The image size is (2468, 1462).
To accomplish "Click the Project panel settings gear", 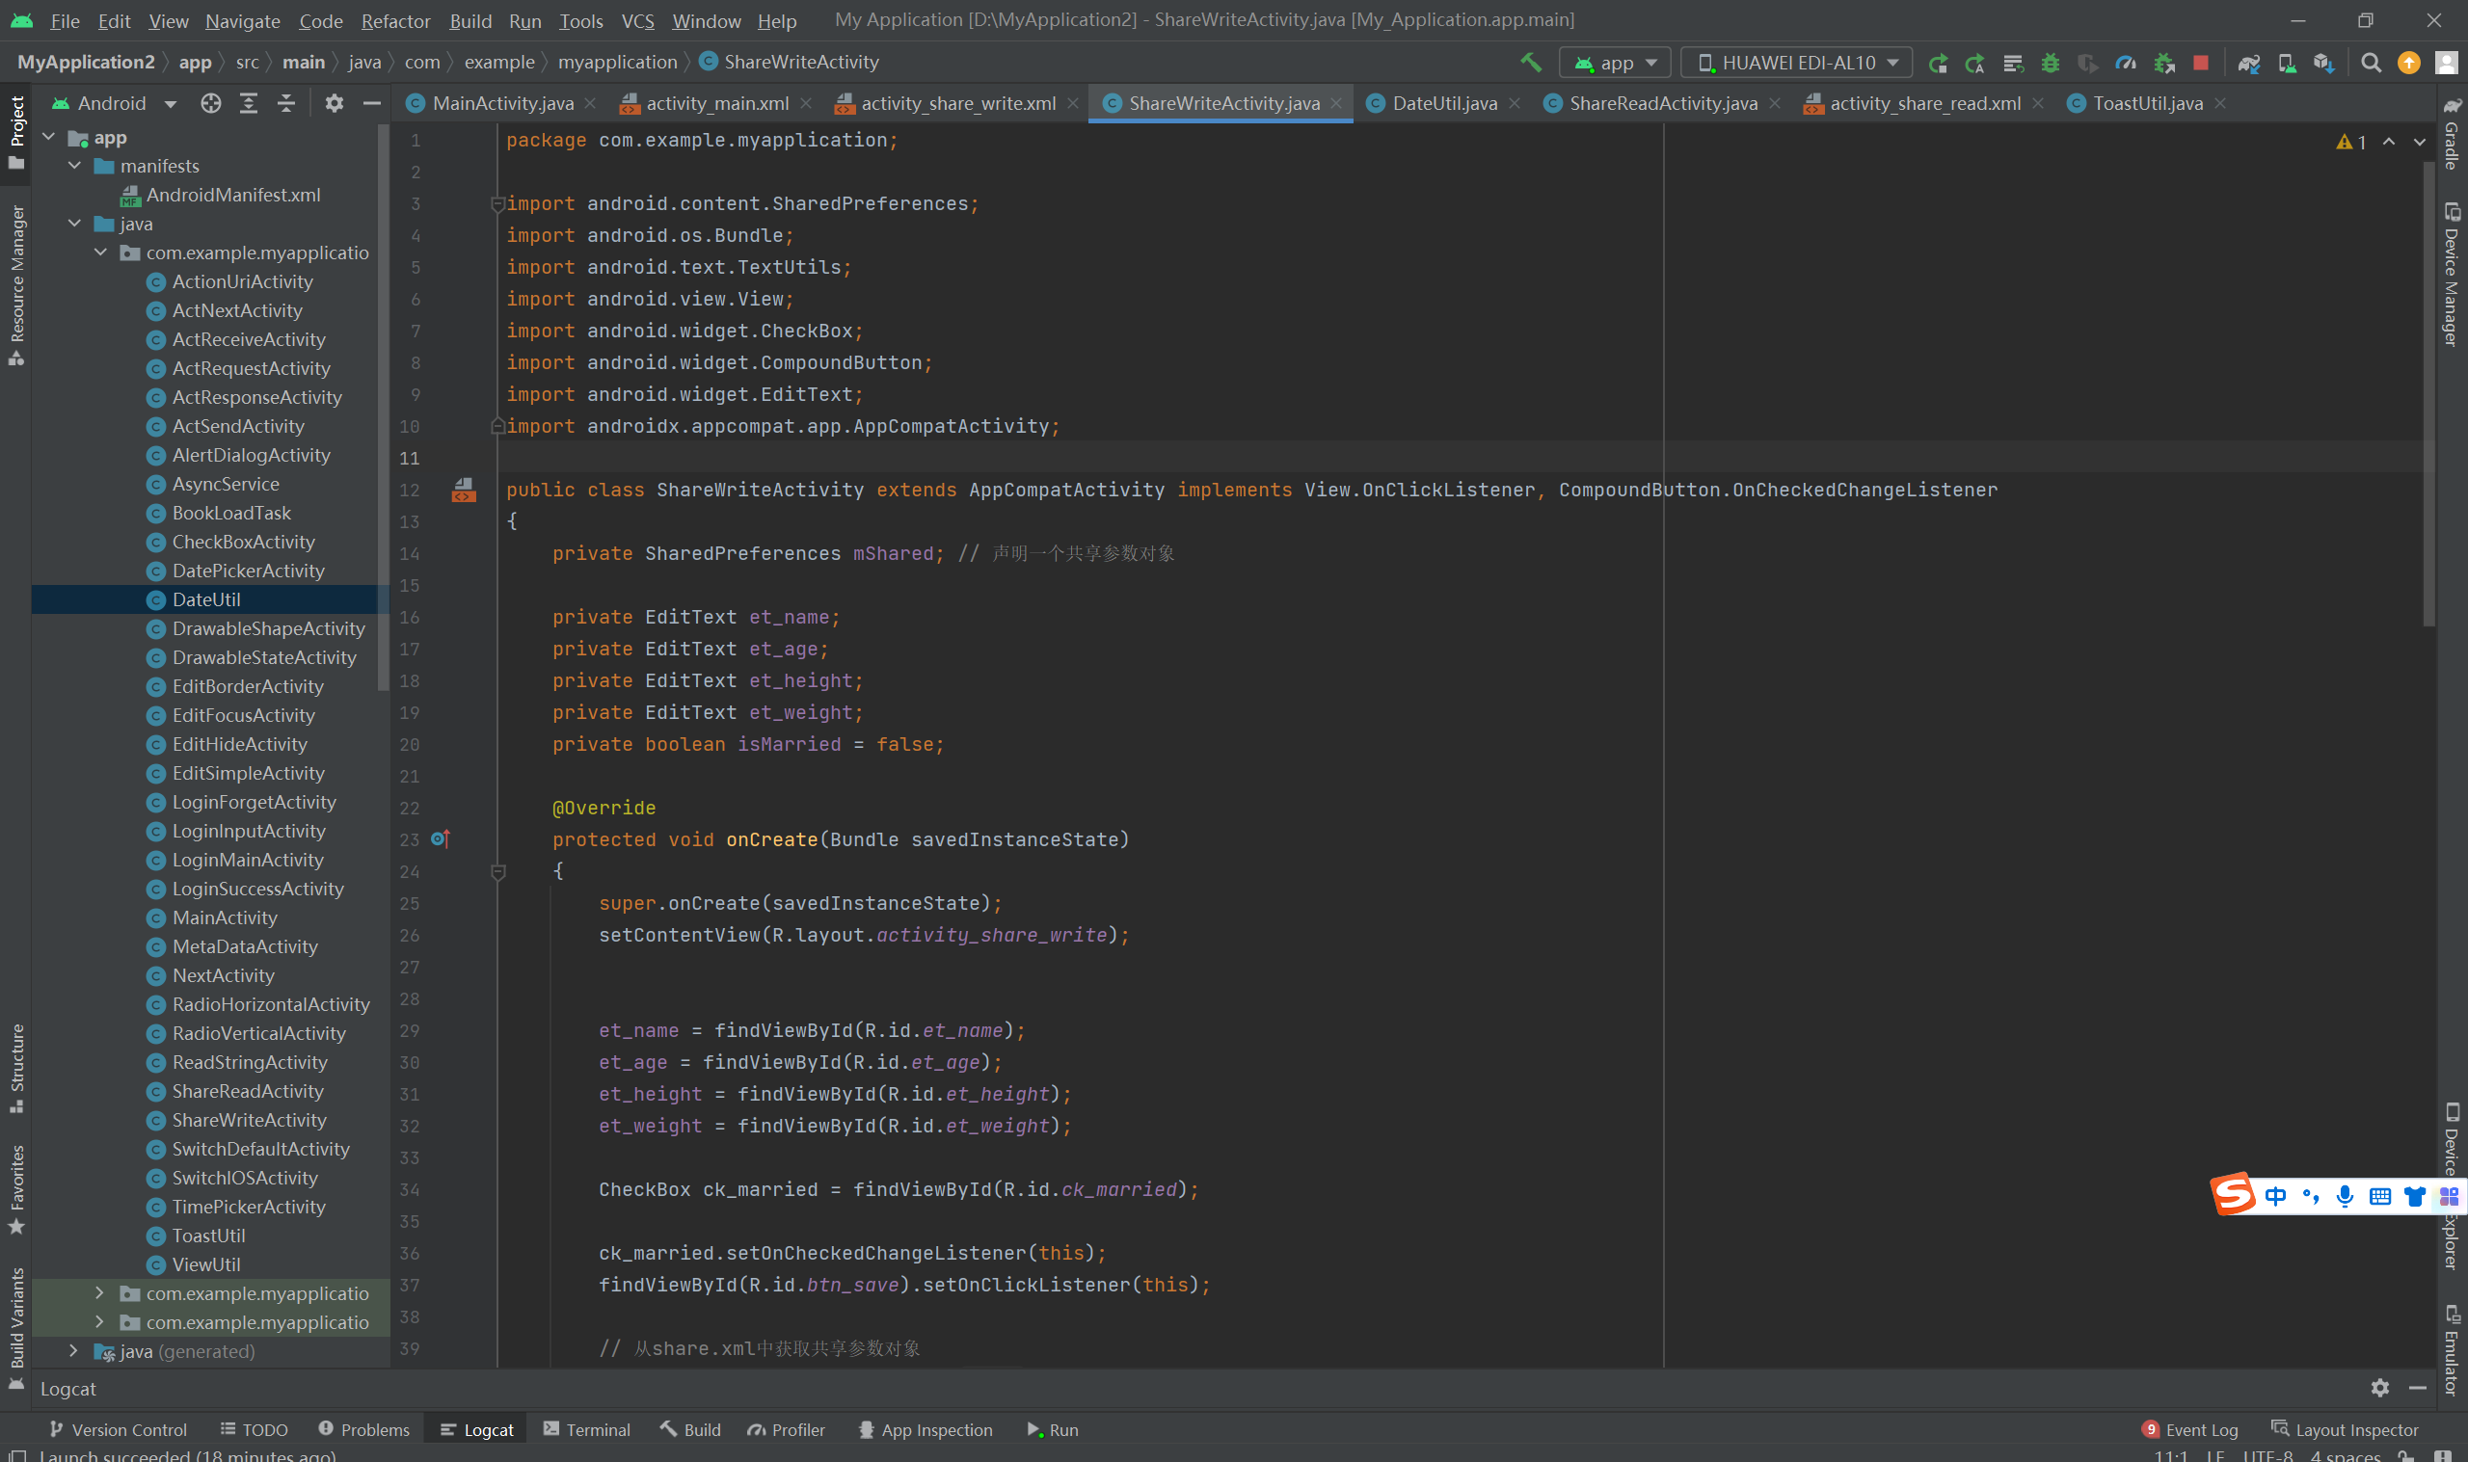I will pos(334,103).
